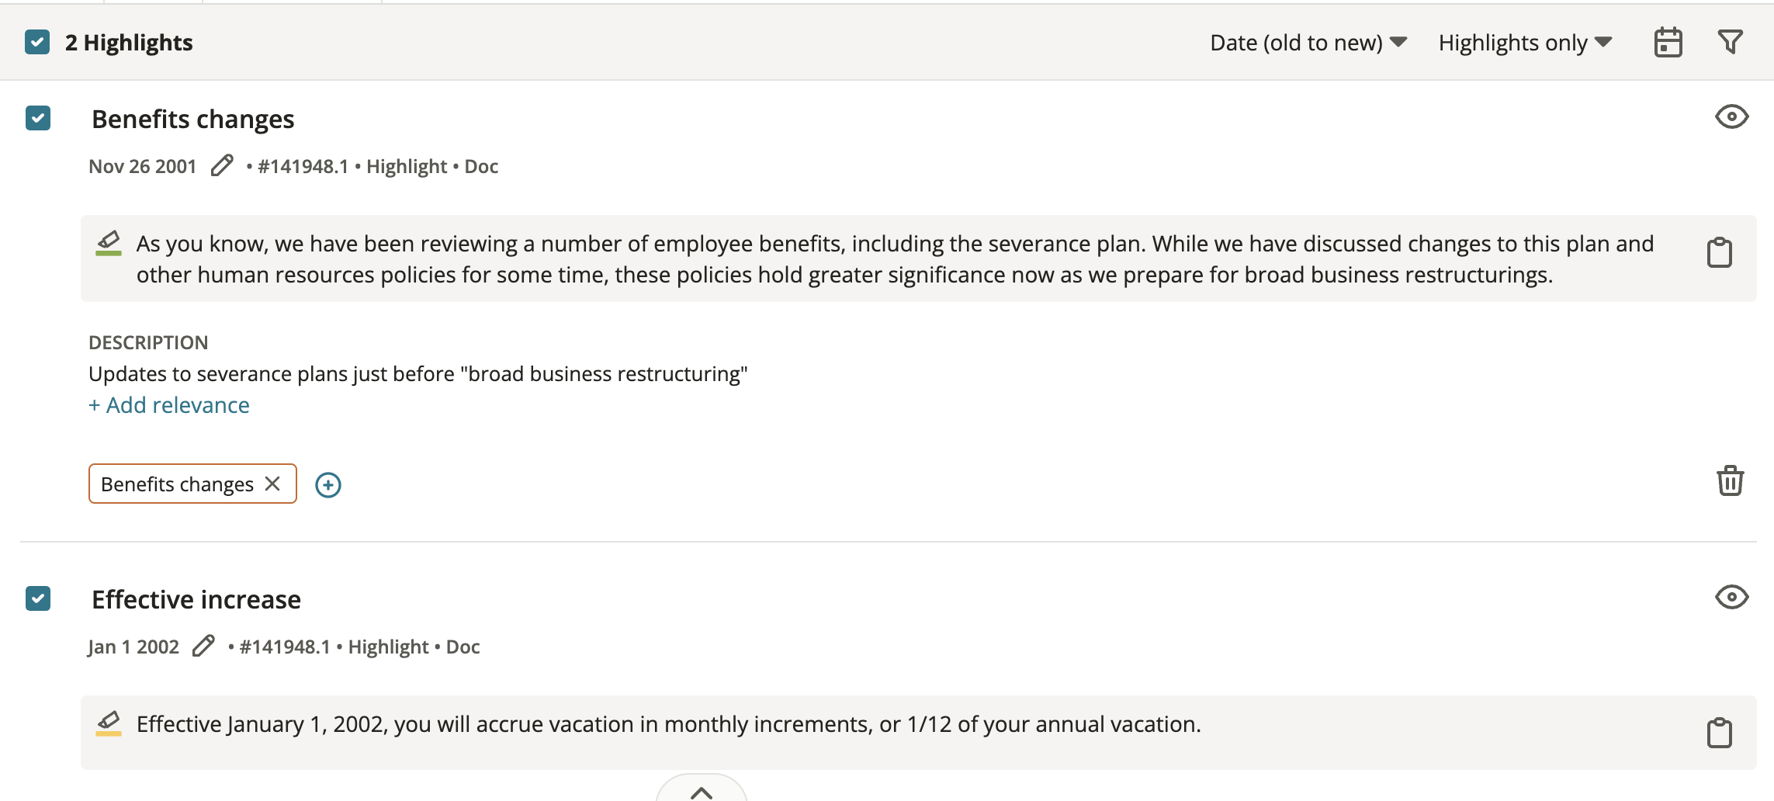The image size is (1774, 801).
Task: Open the Effective increase highlight title
Action: tap(196, 599)
